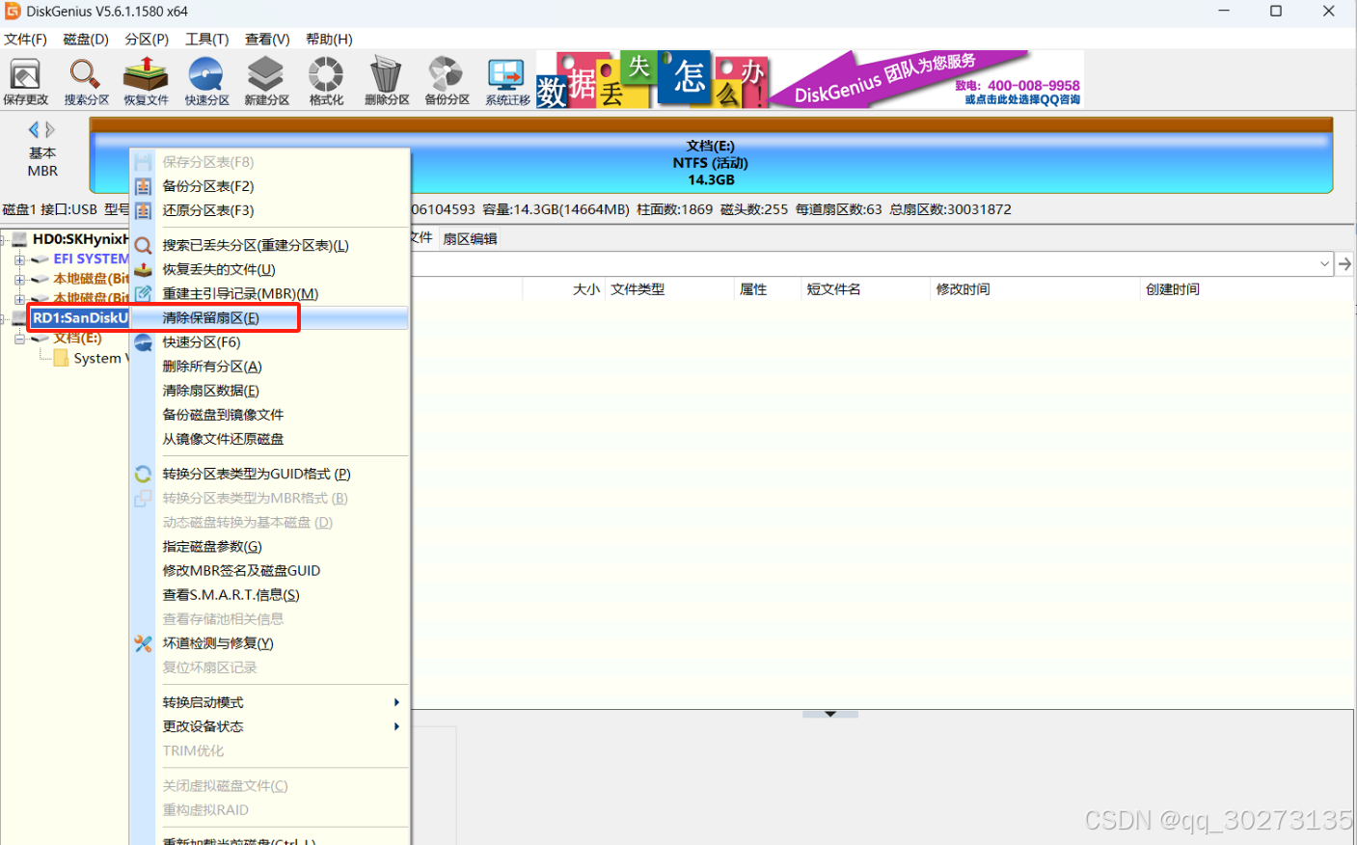Click the path input field
Image resolution: width=1357 pixels, height=845 pixels.
(863, 263)
